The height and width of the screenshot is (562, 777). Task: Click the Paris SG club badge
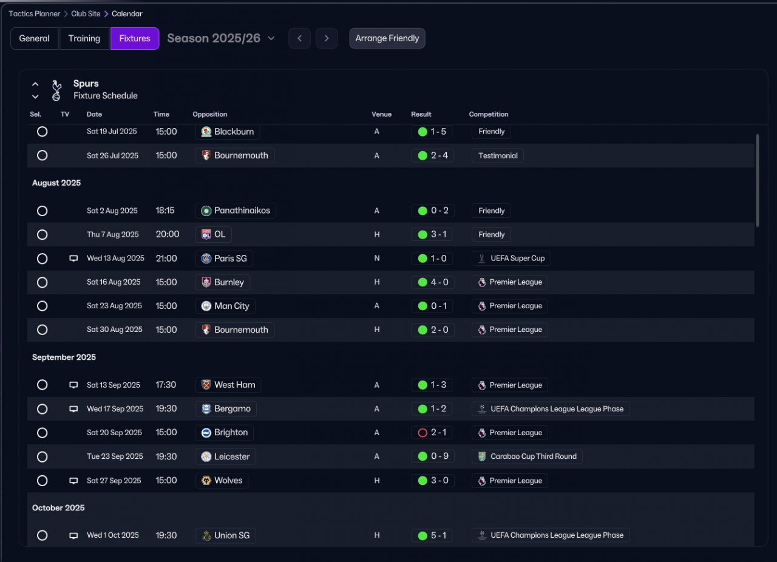click(x=206, y=259)
